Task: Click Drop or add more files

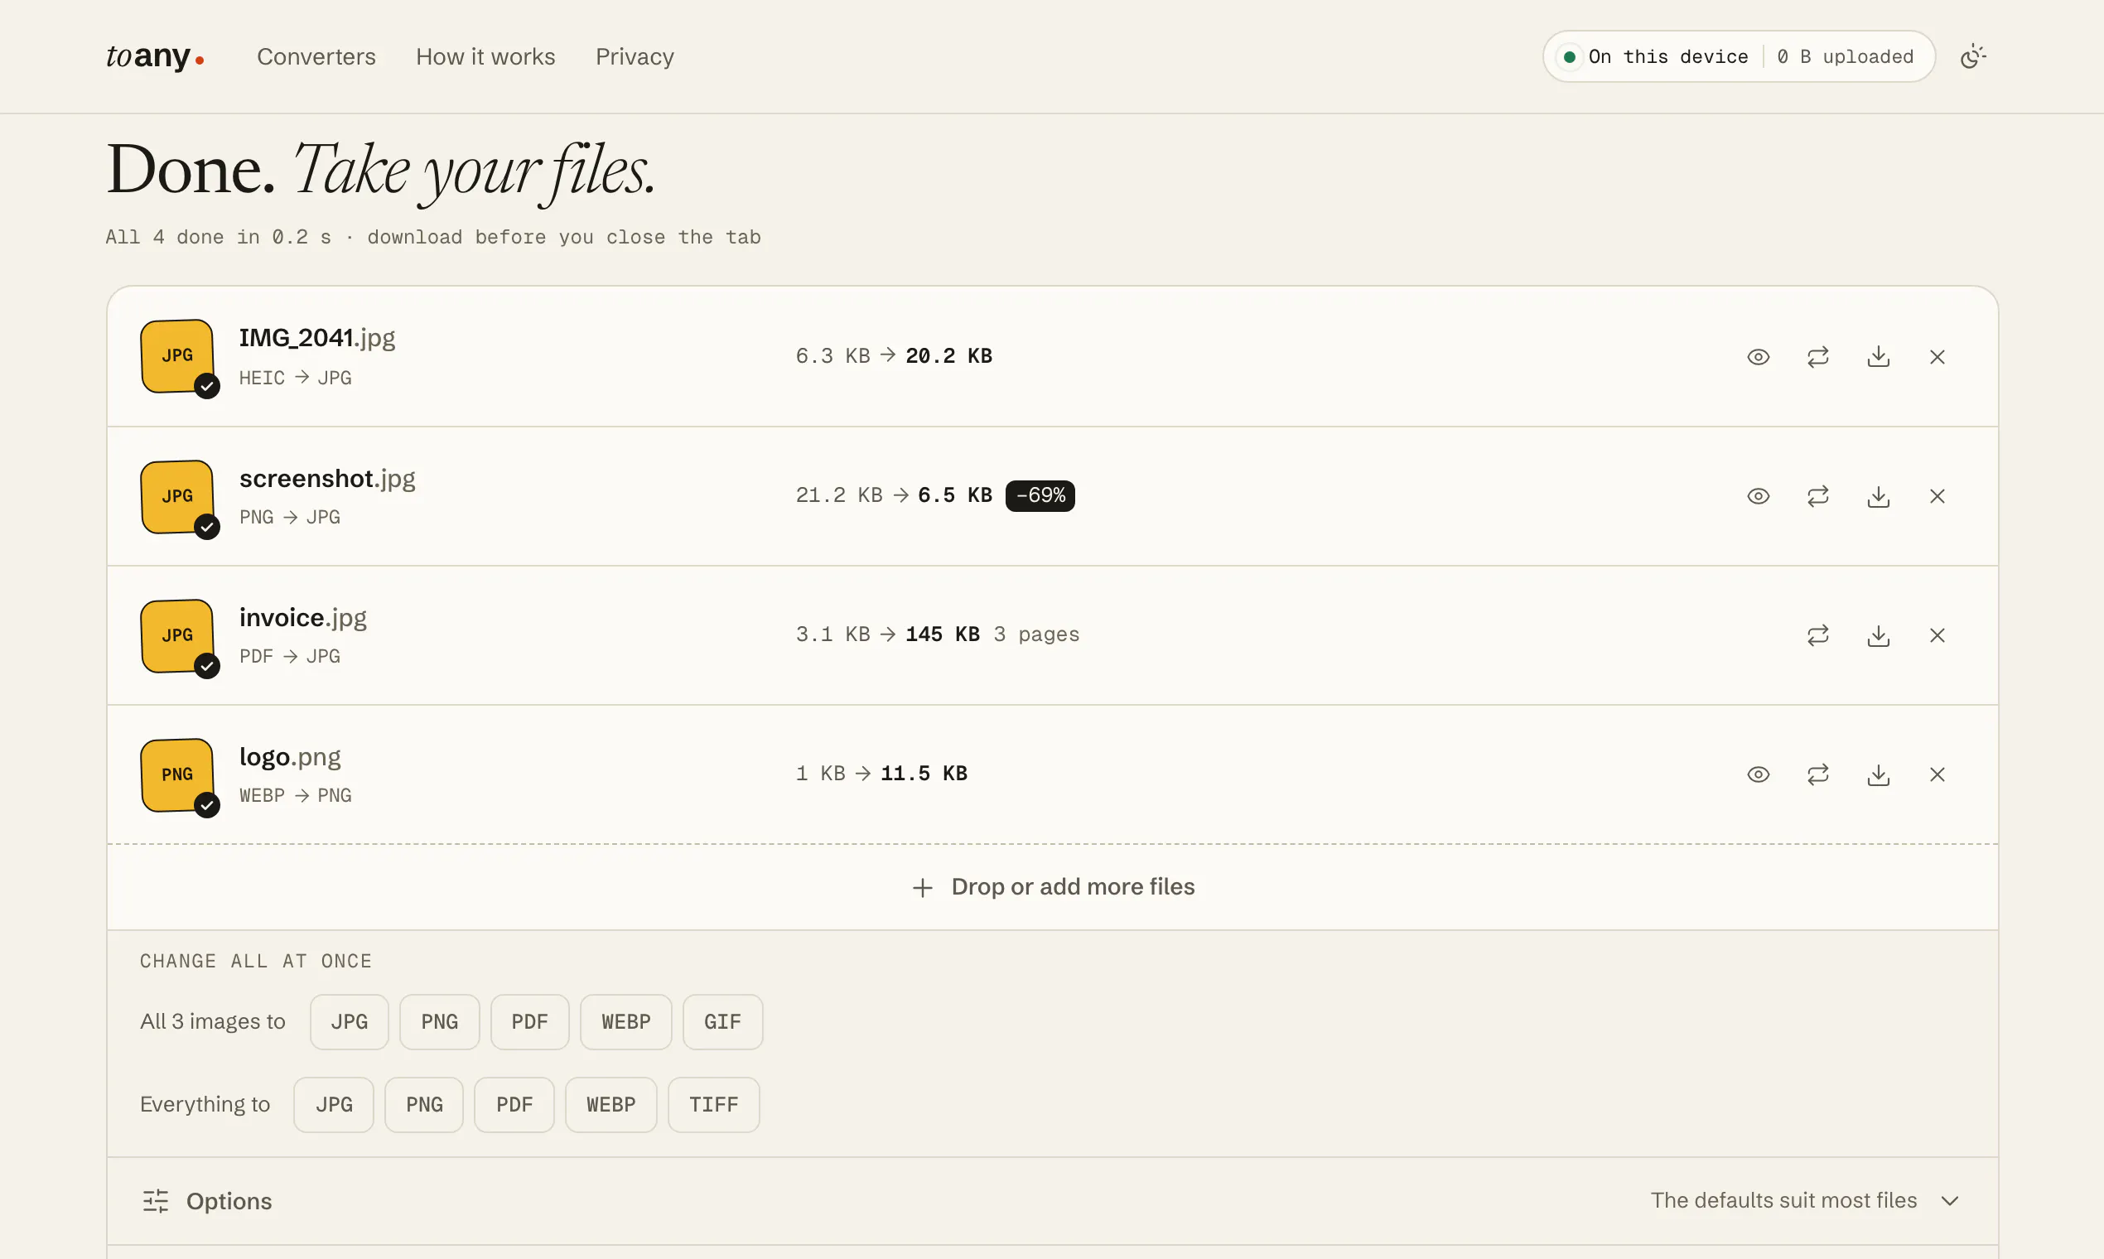Action: coord(1052,887)
